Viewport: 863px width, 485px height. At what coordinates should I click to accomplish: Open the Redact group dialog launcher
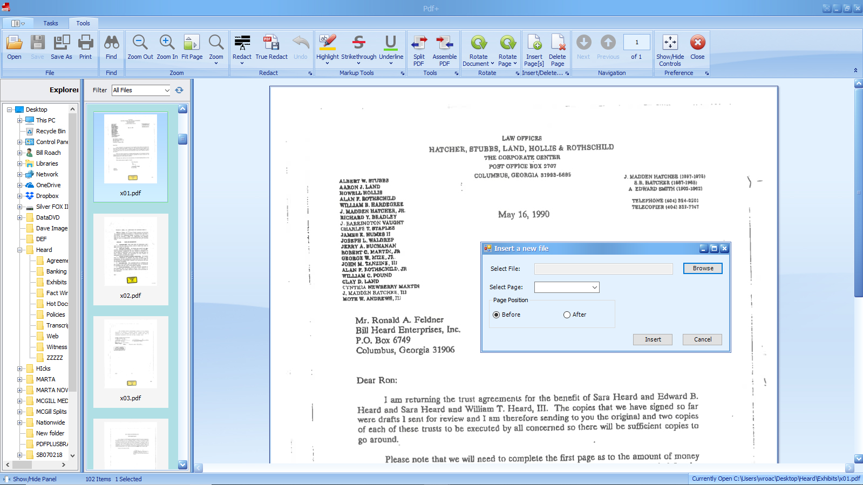[310, 73]
